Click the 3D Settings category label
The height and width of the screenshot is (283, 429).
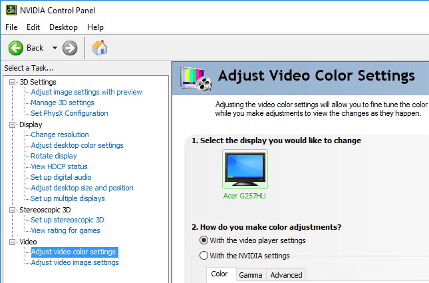coord(38,82)
